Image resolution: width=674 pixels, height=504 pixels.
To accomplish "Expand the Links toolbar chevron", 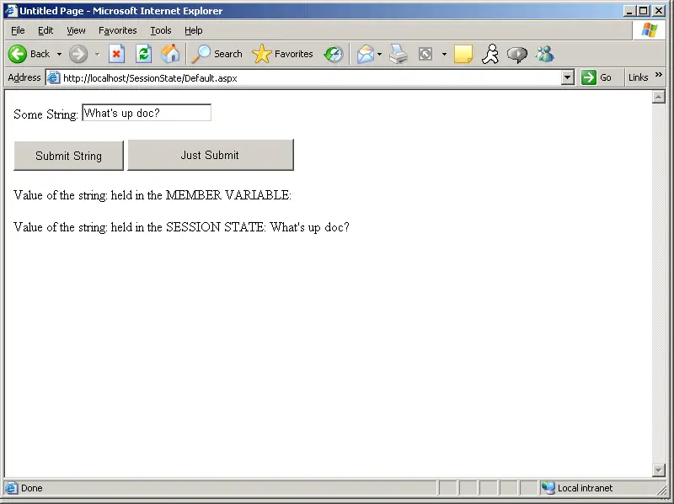I will [659, 75].
